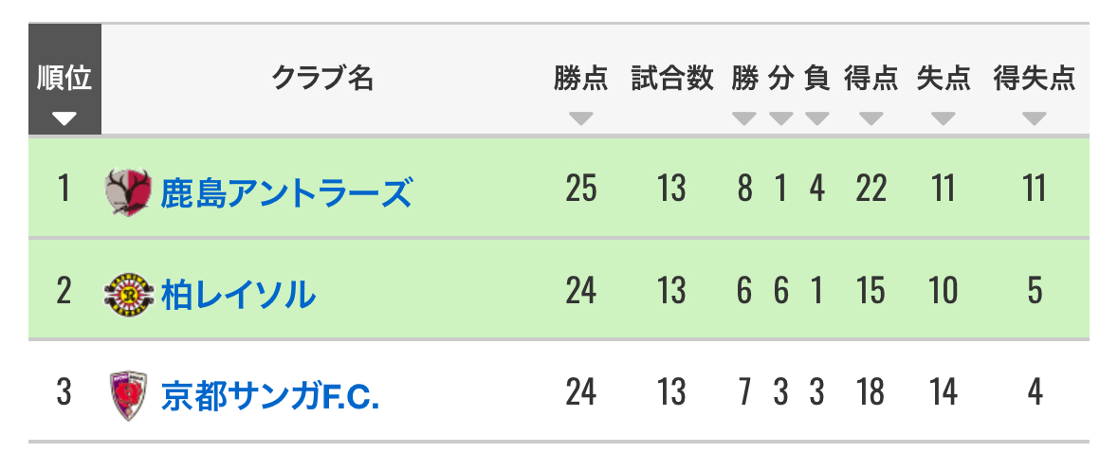Sort by 負 column arrow

click(x=817, y=118)
